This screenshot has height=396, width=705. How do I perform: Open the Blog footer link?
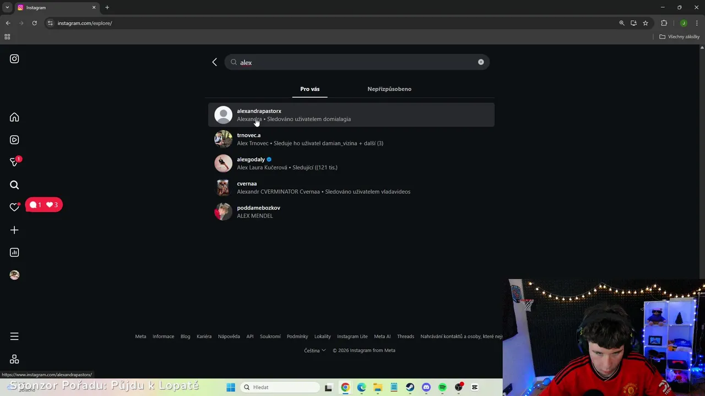point(185,337)
